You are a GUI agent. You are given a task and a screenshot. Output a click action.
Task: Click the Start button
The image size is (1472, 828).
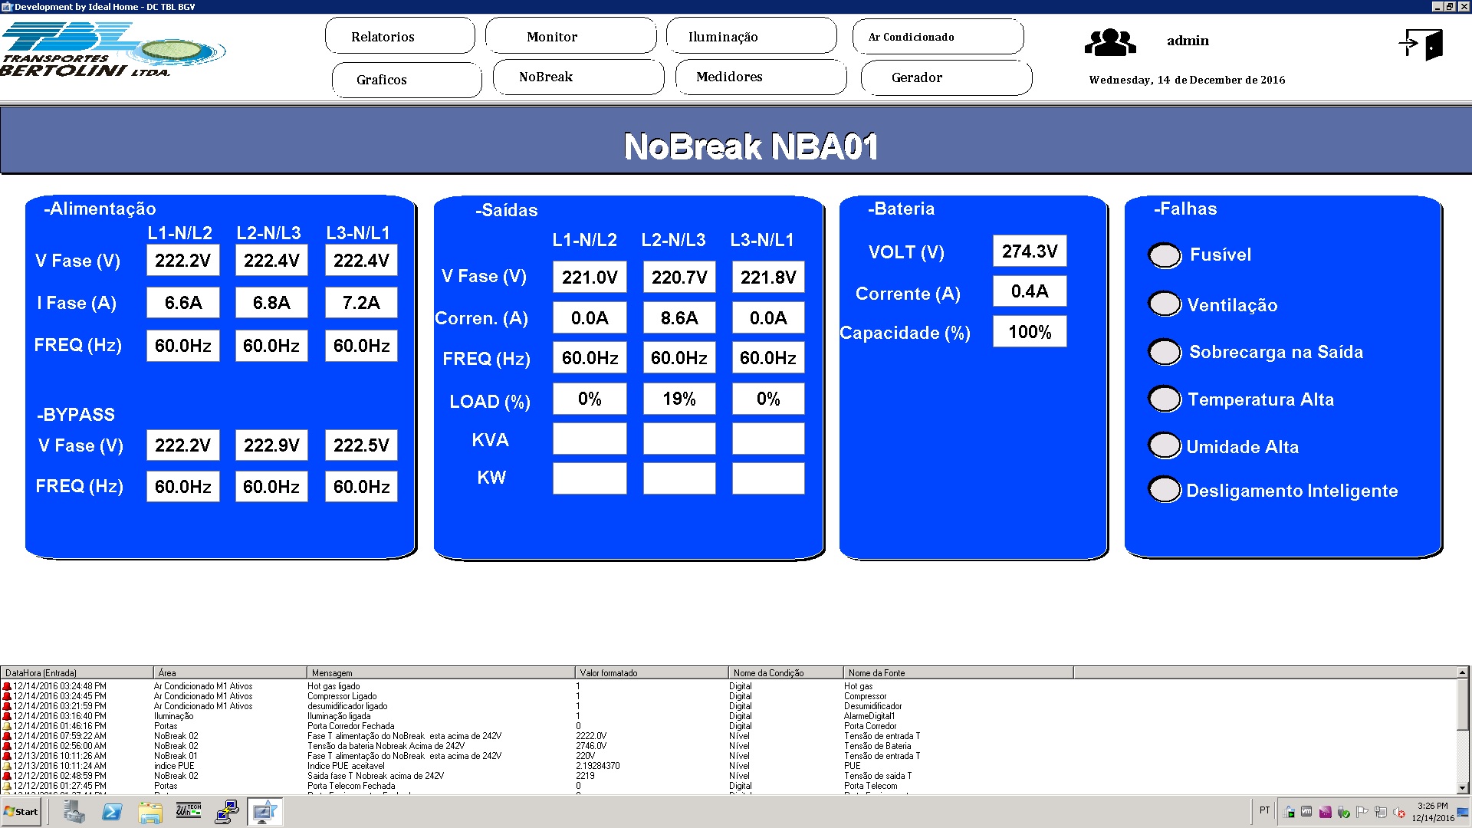21,812
